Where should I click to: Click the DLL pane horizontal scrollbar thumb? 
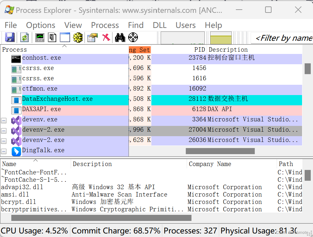[101, 218]
